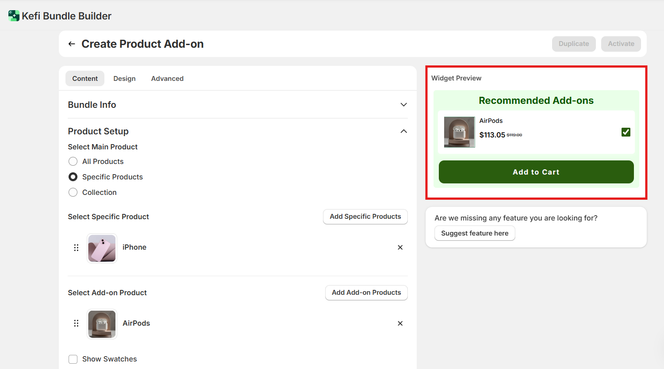Click the iPhone product thumbnail
The width and height of the screenshot is (664, 369).
click(x=102, y=248)
